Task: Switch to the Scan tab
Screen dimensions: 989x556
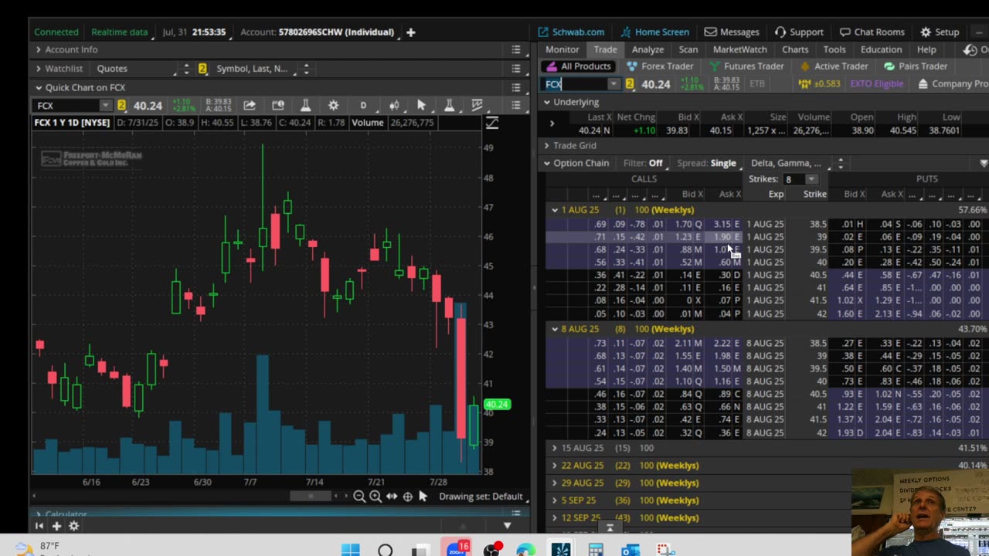Action: pyautogui.click(x=688, y=49)
